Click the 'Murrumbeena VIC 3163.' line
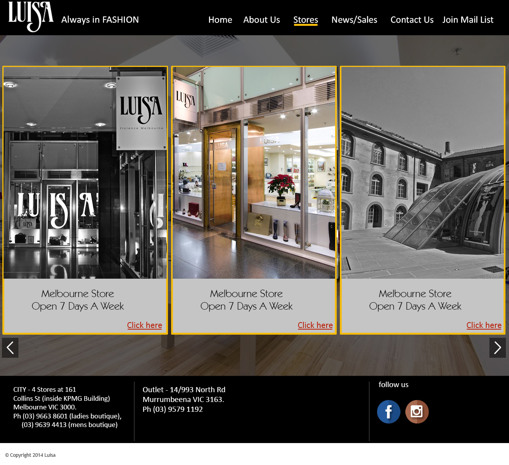This screenshot has width=509, height=465. [183, 399]
